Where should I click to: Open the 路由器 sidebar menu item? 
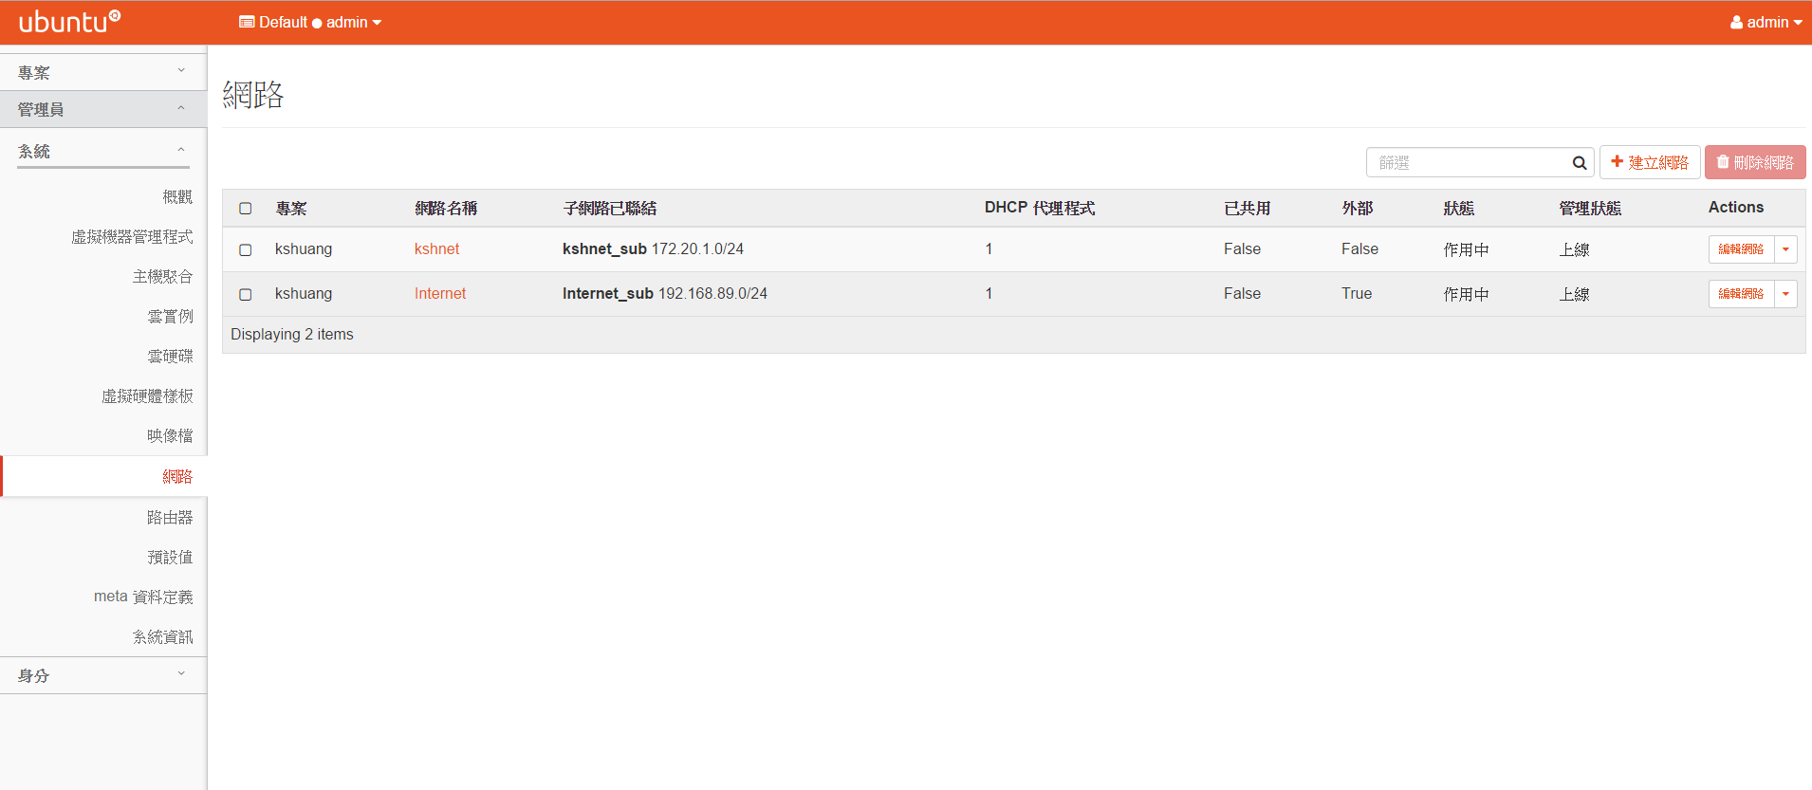tap(170, 517)
